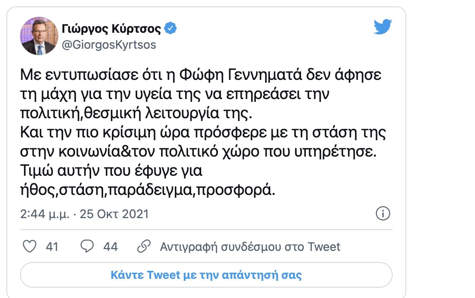The width and height of the screenshot is (475, 298).
Task: Like the tweet with the heart icon
Action: pyautogui.click(x=29, y=246)
